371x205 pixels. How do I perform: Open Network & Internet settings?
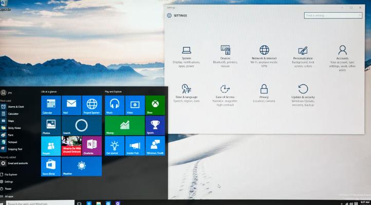point(264,57)
